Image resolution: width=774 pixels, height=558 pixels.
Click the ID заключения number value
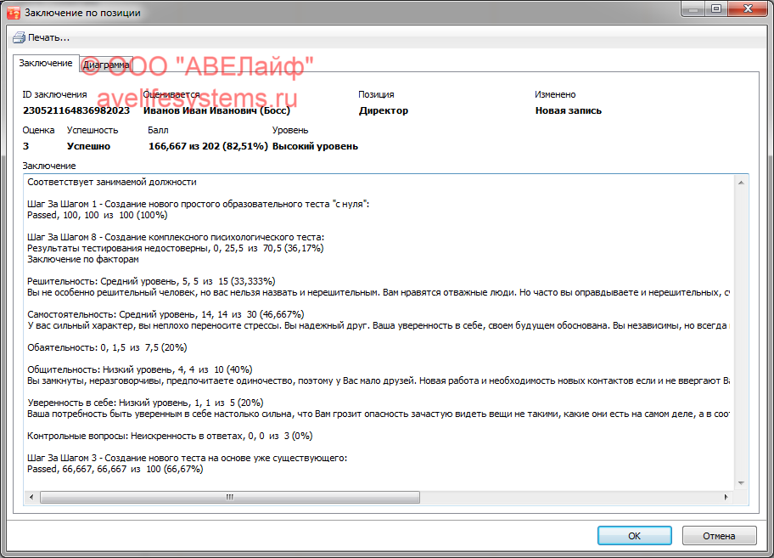76,110
